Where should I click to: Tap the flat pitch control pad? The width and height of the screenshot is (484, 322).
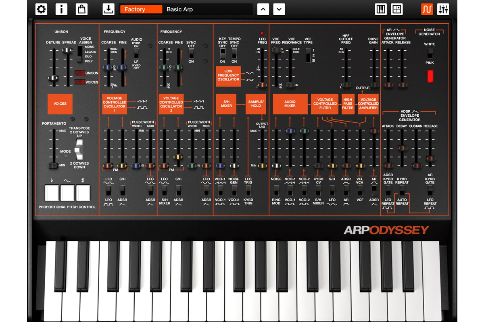(52, 193)
